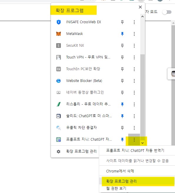Pin the 우클릭 차단 종결자 extension
175x193 pixels.
click(x=122, y=128)
